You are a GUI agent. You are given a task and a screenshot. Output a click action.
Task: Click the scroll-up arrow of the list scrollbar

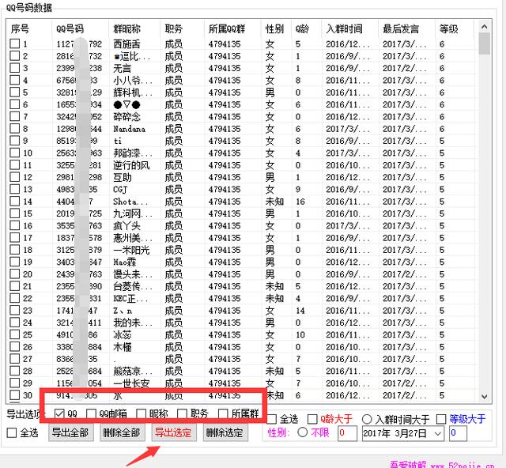pyautogui.click(x=483, y=28)
